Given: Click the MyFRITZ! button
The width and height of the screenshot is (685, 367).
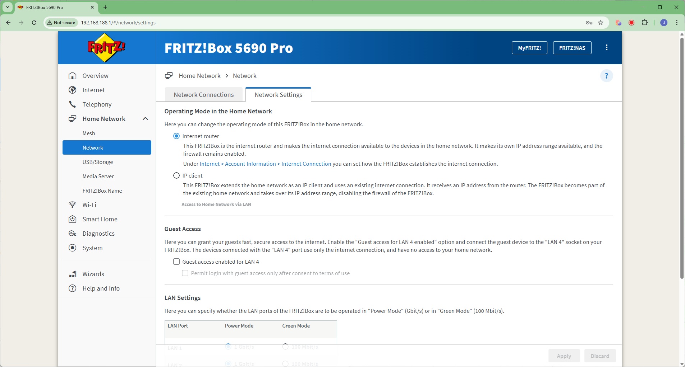Looking at the screenshot, I should tap(529, 48).
